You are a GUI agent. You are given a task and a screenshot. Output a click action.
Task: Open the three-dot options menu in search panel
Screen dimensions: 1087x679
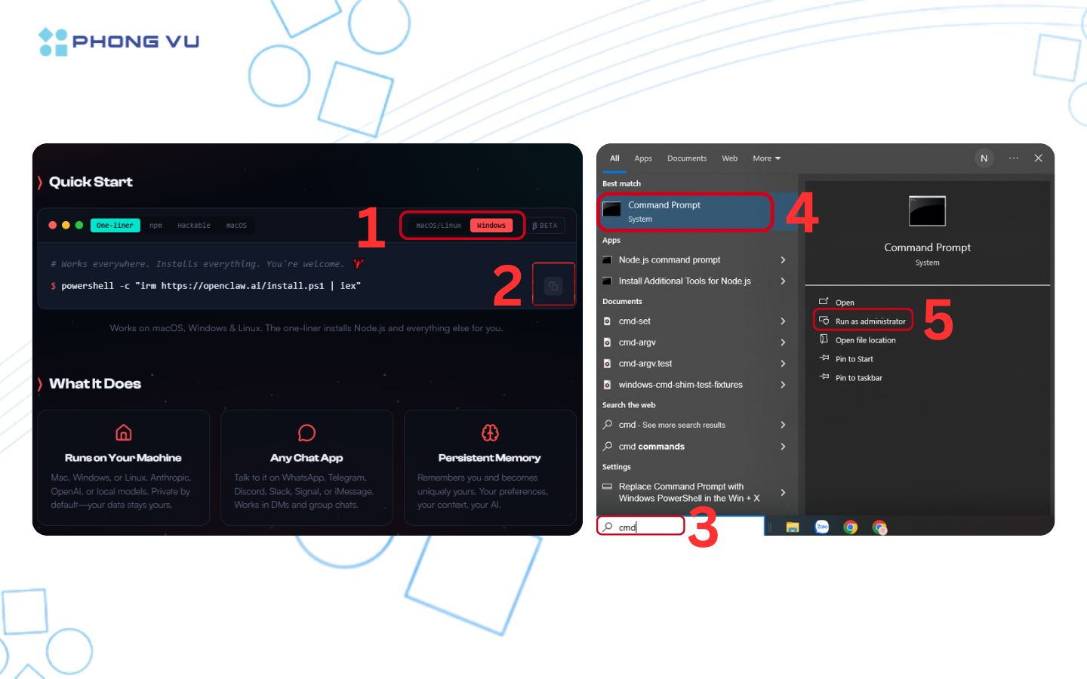(1014, 158)
